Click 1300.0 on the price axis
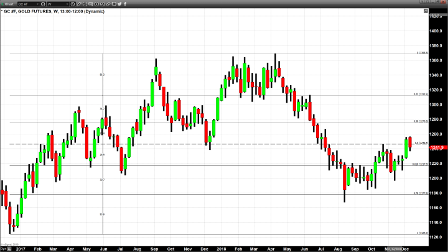The image size is (448, 252). click(x=434, y=106)
